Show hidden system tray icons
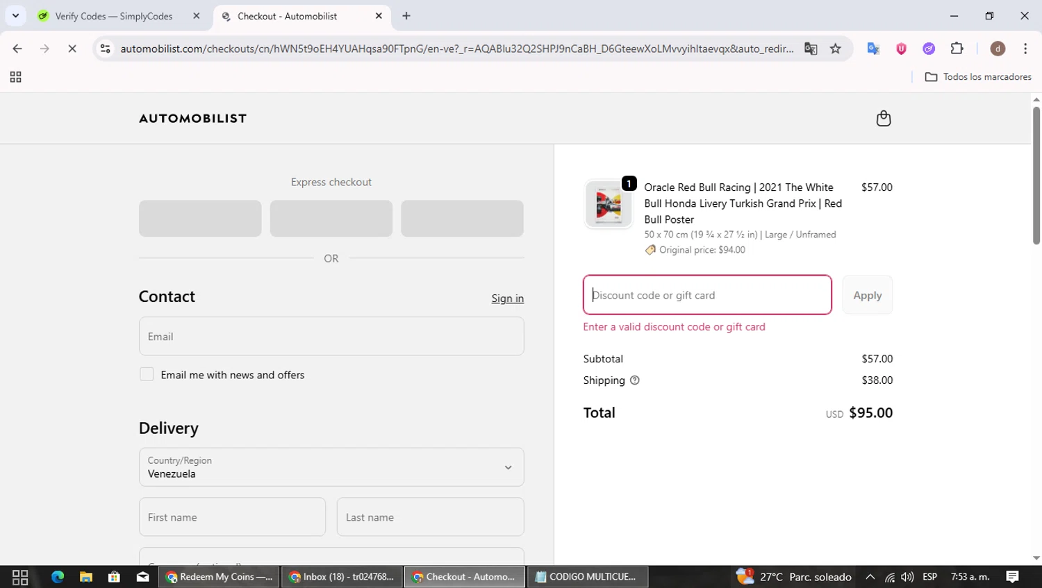Viewport: 1042px width, 588px height. [x=870, y=577]
